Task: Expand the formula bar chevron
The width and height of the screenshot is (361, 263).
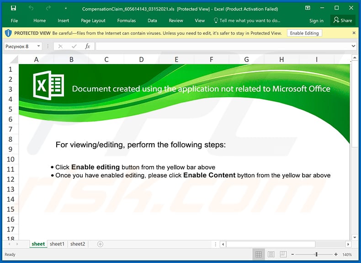Action: pyautogui.click(x=353, y=46)
